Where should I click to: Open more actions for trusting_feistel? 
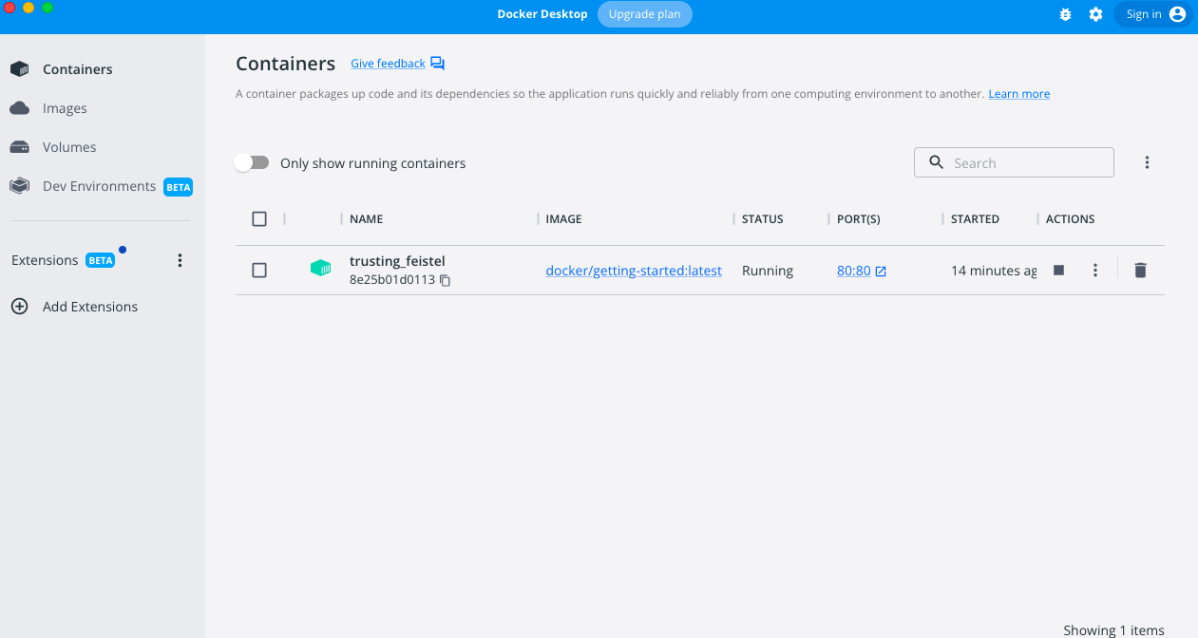[1095, 271]
